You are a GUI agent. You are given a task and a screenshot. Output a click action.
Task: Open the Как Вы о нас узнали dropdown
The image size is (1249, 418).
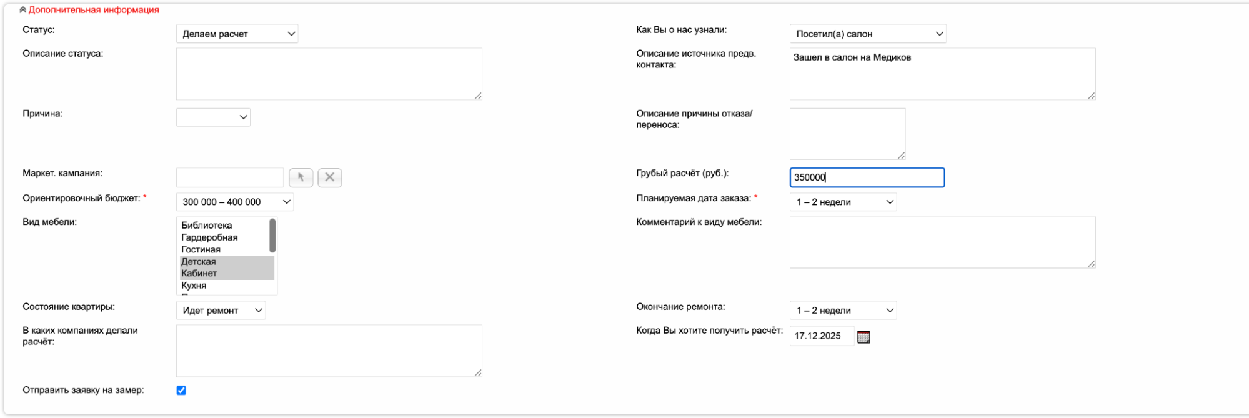(x=867, y=34)
